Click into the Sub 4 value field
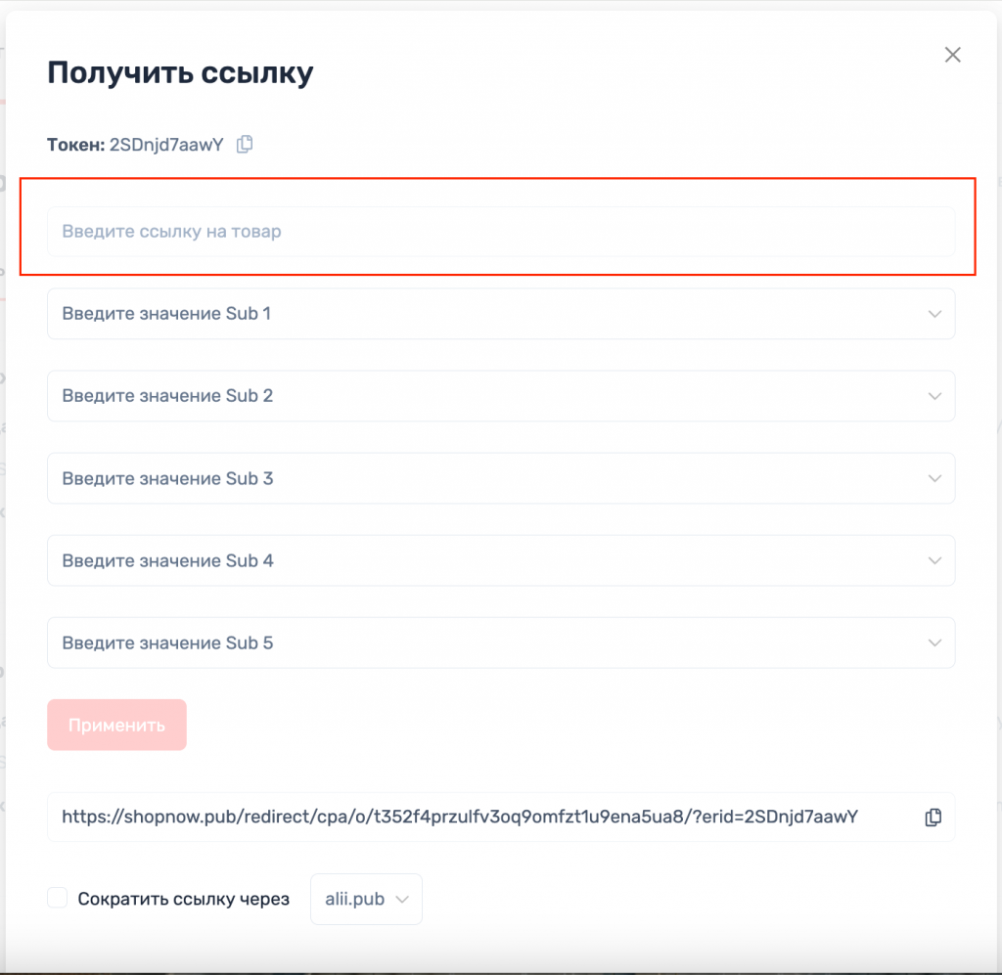 pyautogui.click(x=470, y=560)
